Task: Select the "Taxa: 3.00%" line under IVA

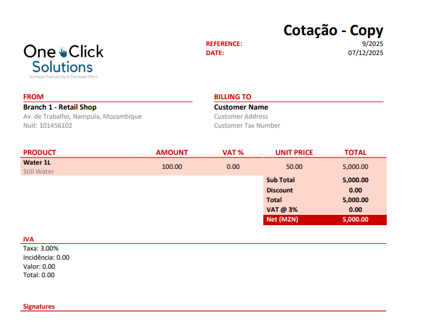Action: tap(41, 248)
